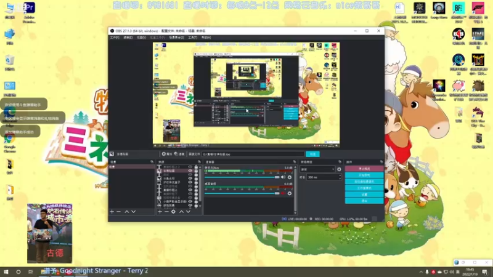The image size is (493, 277).
Task: Click the image file path input field
Action: (x=253, y=155)
